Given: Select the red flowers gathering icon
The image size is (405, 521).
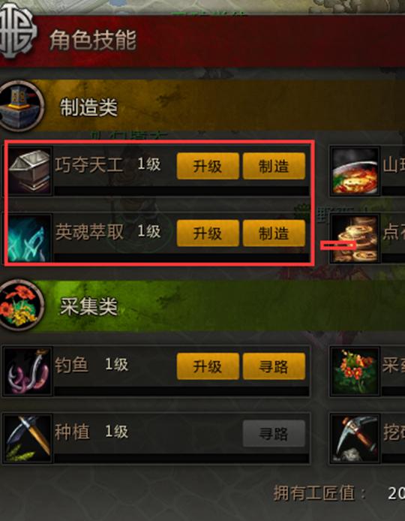Looking at the screenshot, I should point(355,372).
